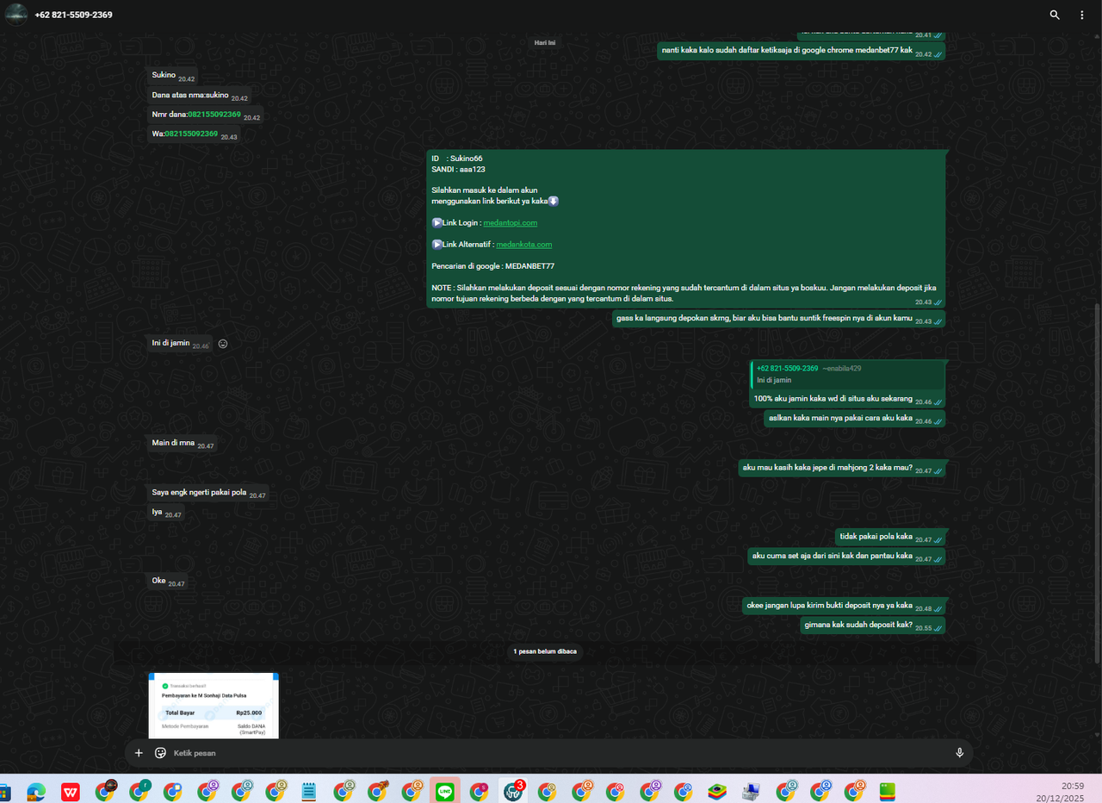
Task: Open the contact's profile picture
Action: (x=16, y=15)
